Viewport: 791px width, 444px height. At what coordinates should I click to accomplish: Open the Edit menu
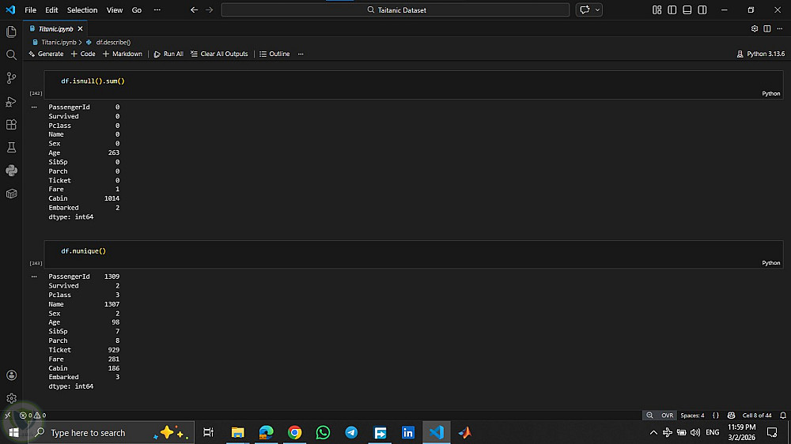point(51,9)
